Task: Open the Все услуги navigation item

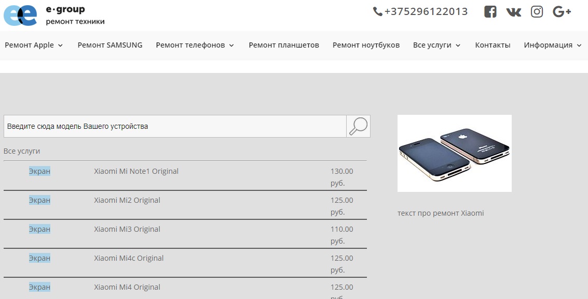Action: 432,45
